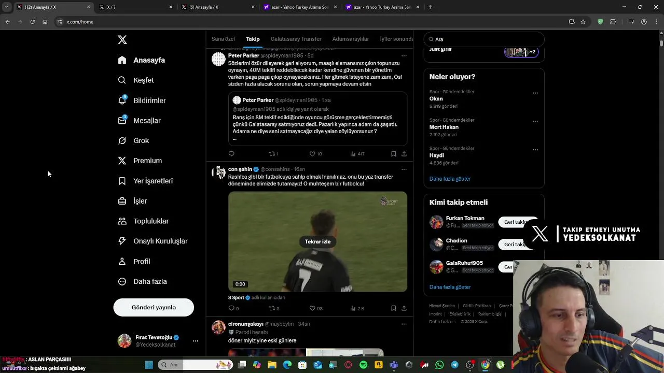Open Chrome tab search dropdown
Image resolution: width=664 pixels, height=373 pixels.
pos(7,7)
